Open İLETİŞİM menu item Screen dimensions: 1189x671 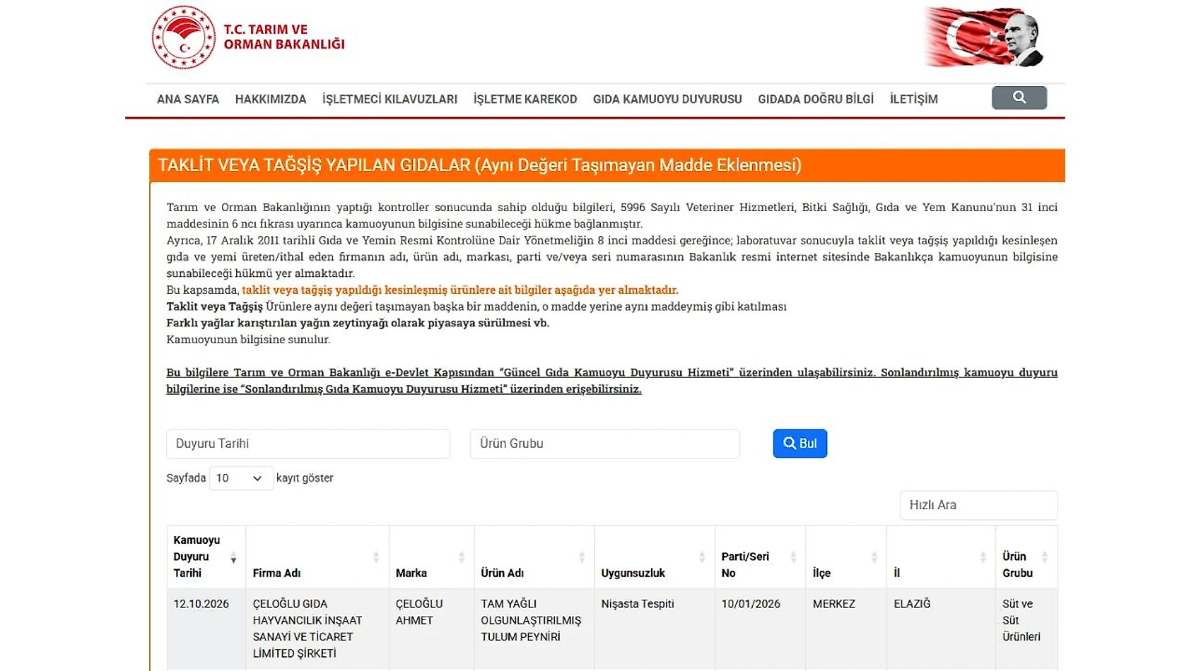point(914,99)
